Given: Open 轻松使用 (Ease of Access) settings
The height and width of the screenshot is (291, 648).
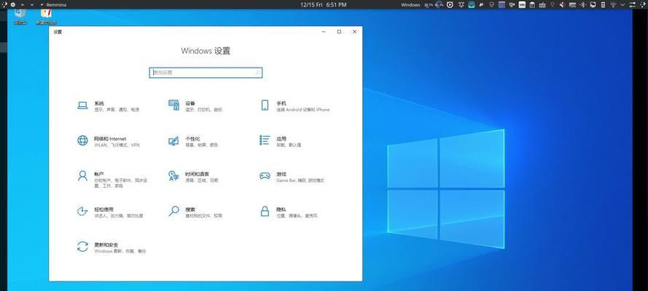Looking at the screenshot, I should (110, 212).
